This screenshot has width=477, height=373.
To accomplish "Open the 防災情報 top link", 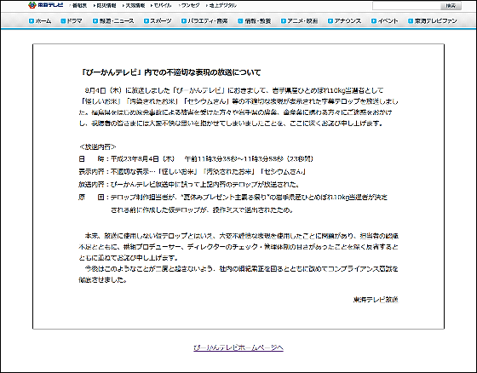I will click(106, 5).
